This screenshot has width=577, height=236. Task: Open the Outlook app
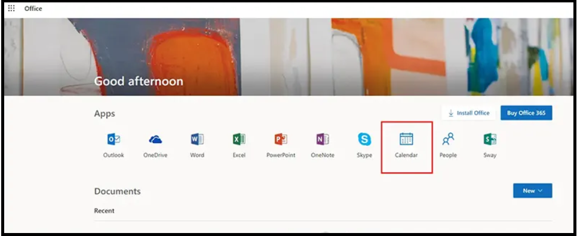[113, 145]
